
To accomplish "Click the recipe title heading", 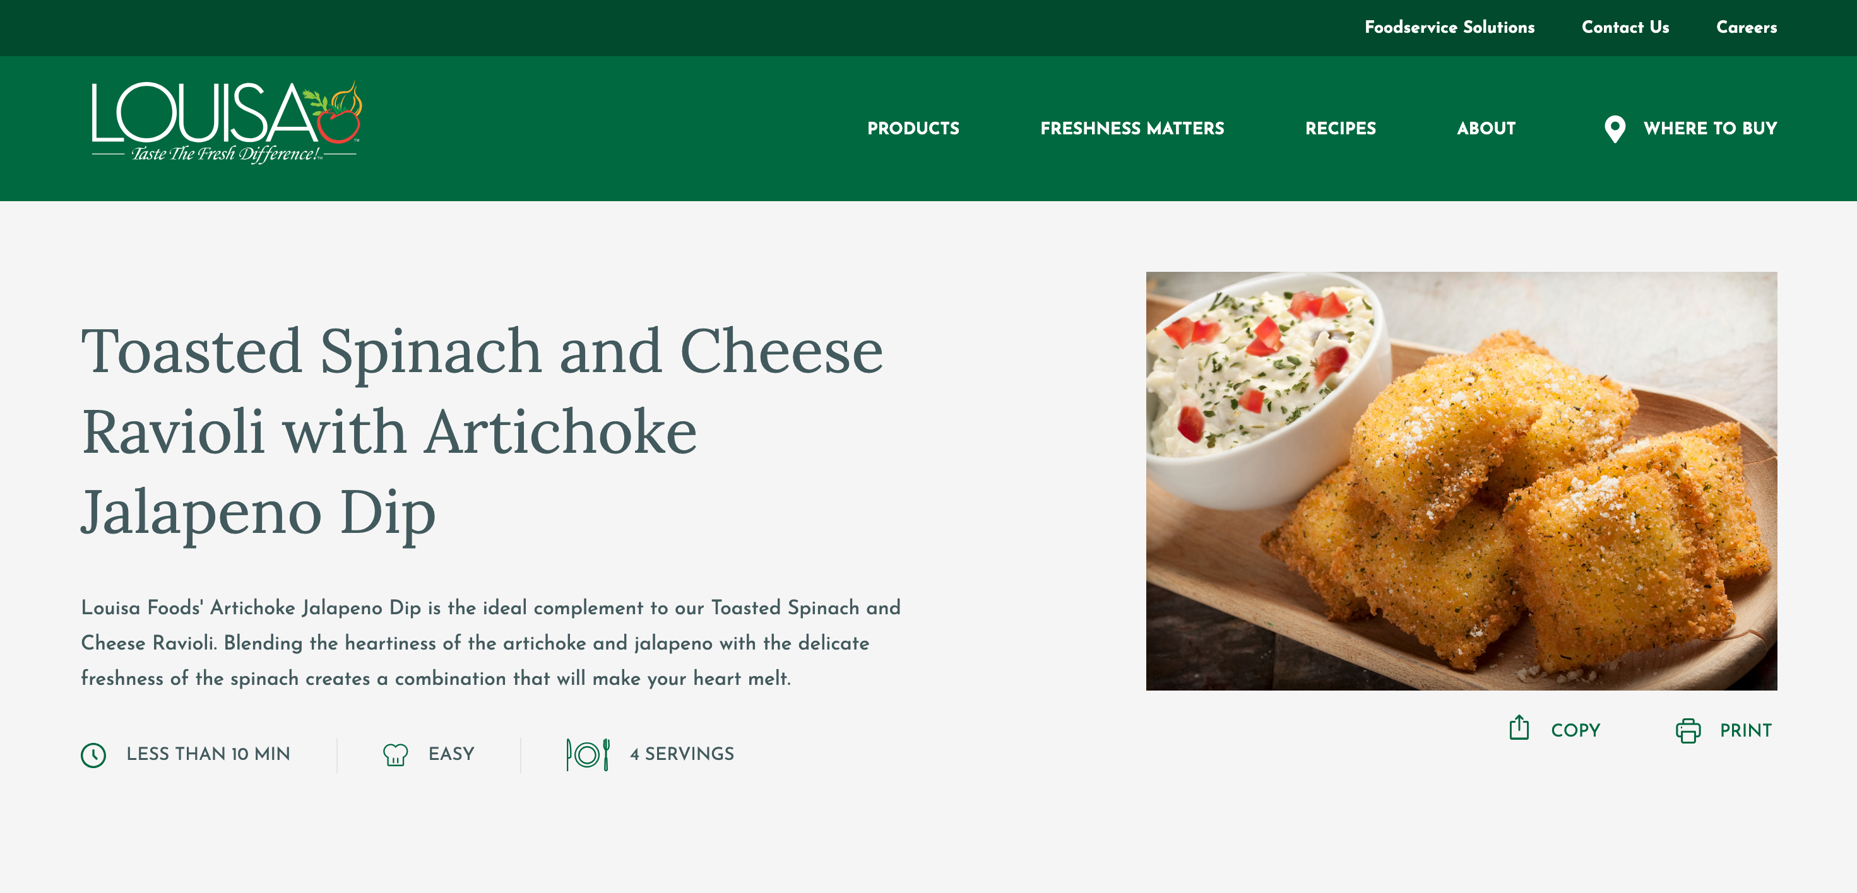I will click(482, 431).
